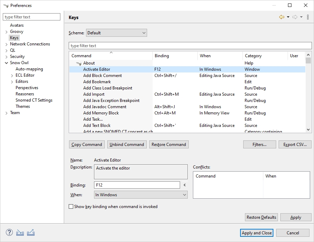Collapse the Snow Owl tree node
This screenshot has width=314, height=242.
click(7, 63)
